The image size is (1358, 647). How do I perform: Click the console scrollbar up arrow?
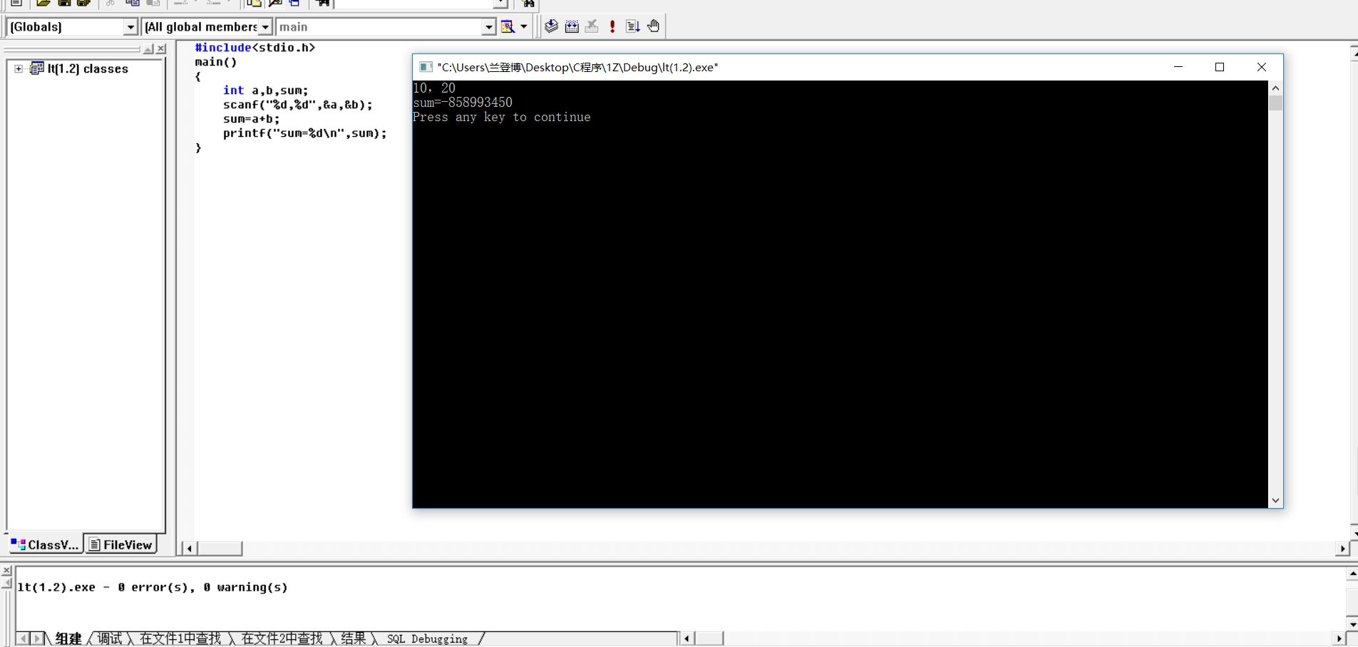tap(1275, 88)
